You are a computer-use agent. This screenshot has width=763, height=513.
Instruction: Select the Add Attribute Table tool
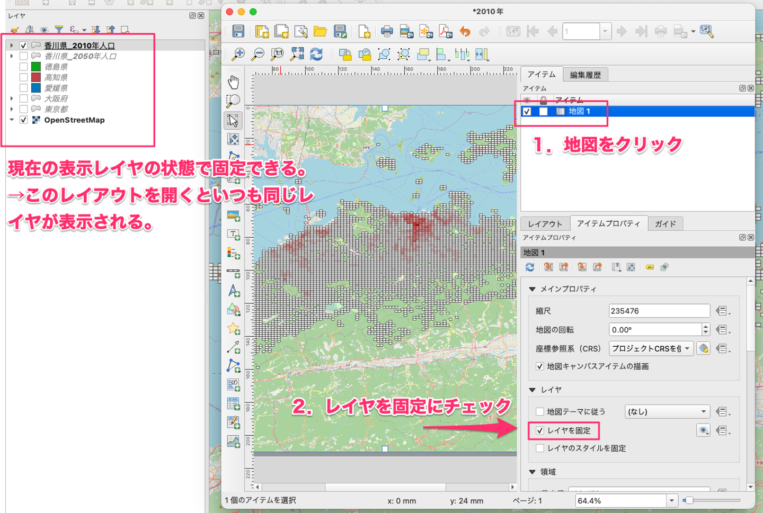[233, 403]
